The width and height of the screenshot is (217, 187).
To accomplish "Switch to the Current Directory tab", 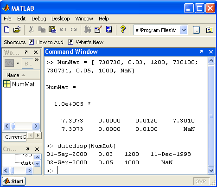I will [15, 137].
